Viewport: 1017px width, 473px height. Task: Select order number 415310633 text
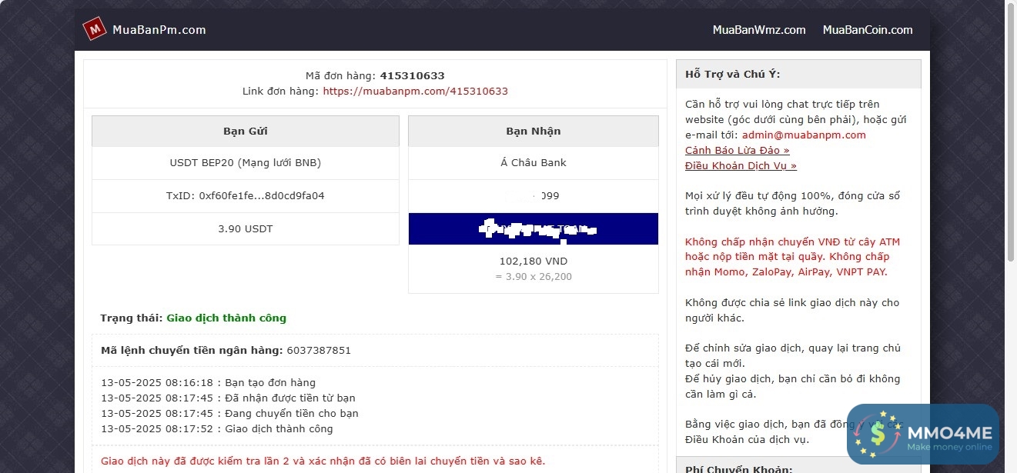pos(412,75)
